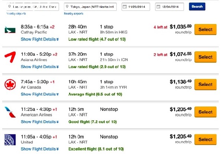Expand Show Flight Details for United

[40, 149]
